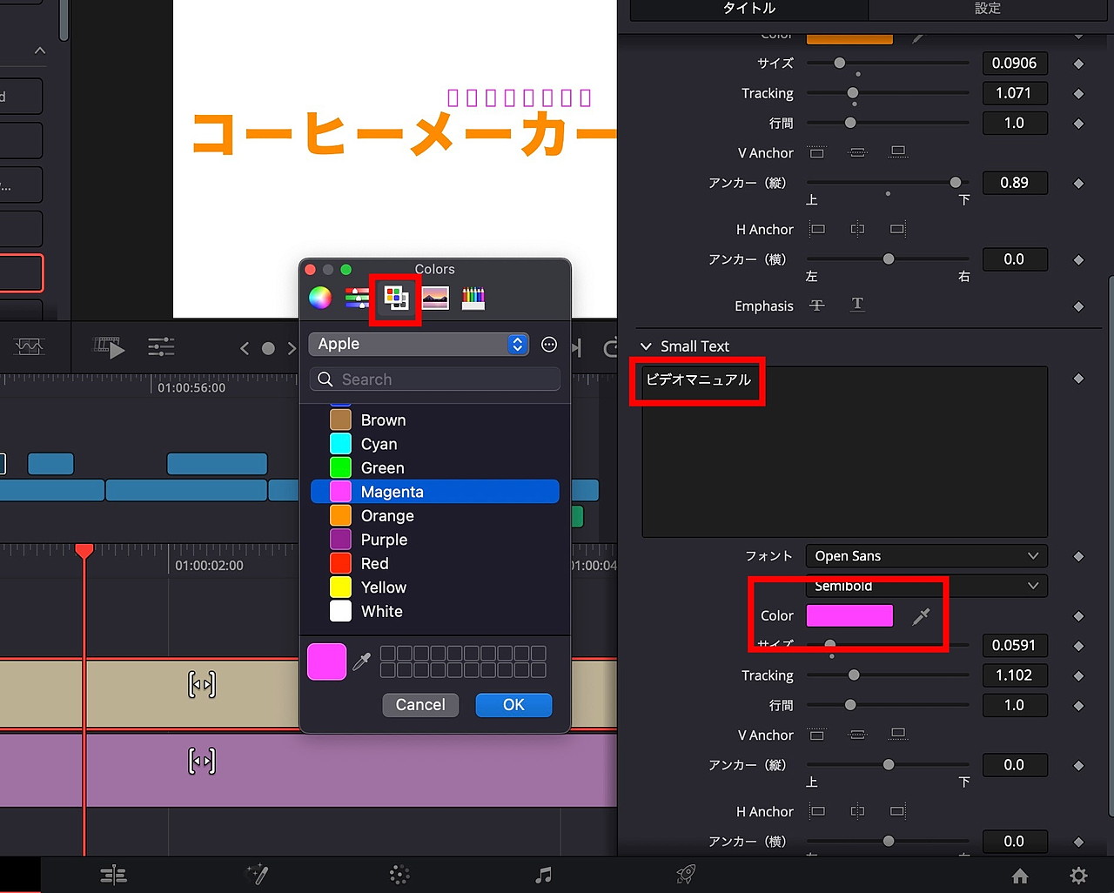
Task: Open the Fairlight audio page icon
Action: [x=543, y=875]
